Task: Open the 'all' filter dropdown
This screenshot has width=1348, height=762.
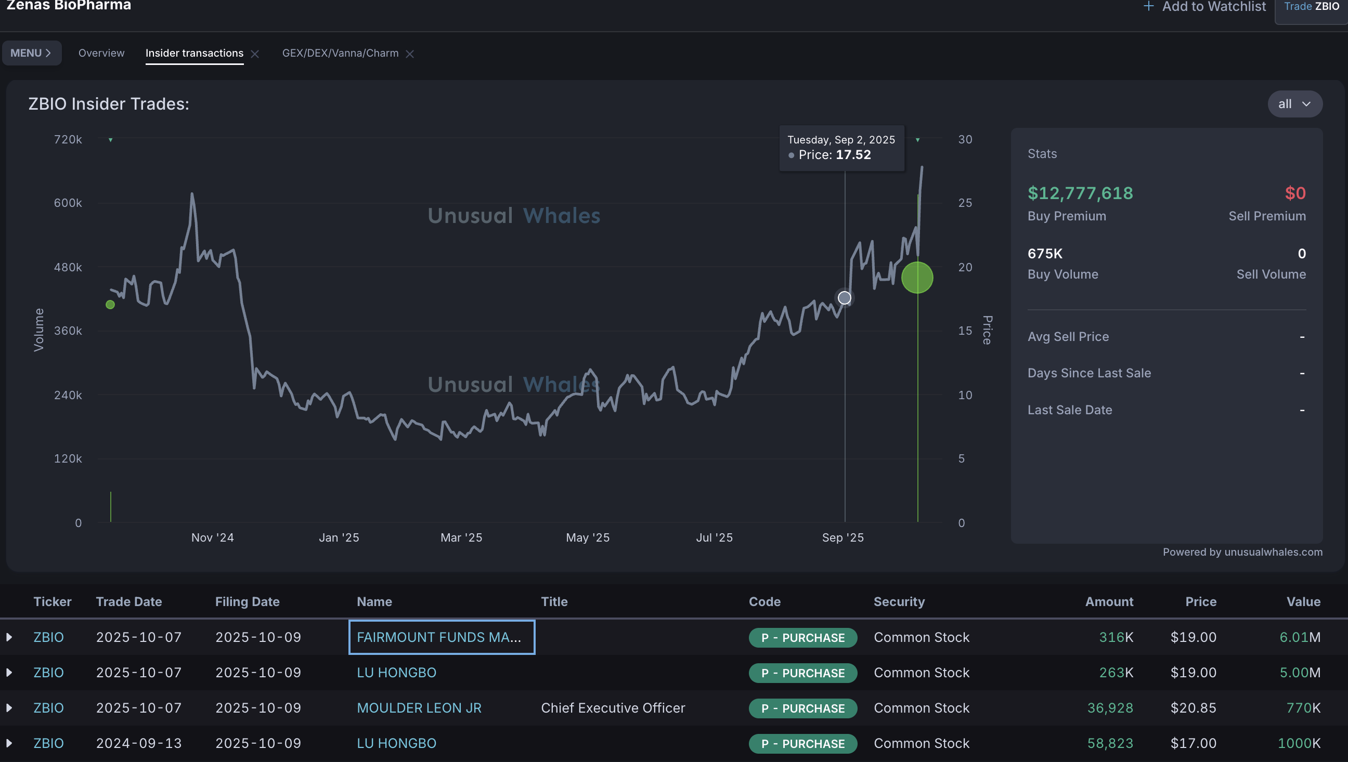Action: click(x=1294, y=104)
